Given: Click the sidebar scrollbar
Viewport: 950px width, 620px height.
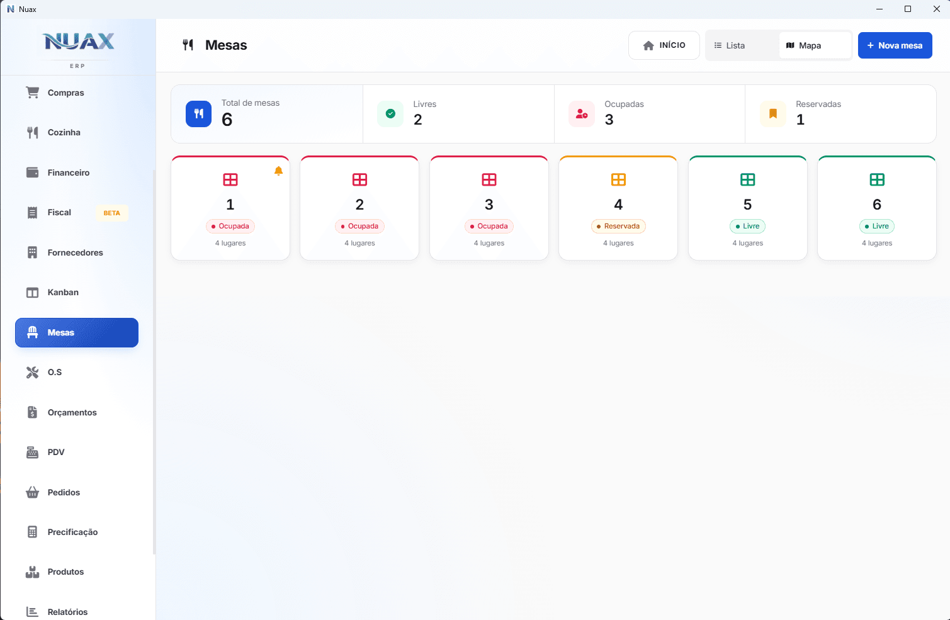Looking at the screenshot, I should coord(154,362).
